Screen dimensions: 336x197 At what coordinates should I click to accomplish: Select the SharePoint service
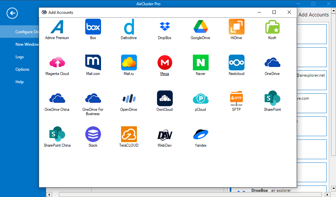pyautogui.click(x=272, y=98)
